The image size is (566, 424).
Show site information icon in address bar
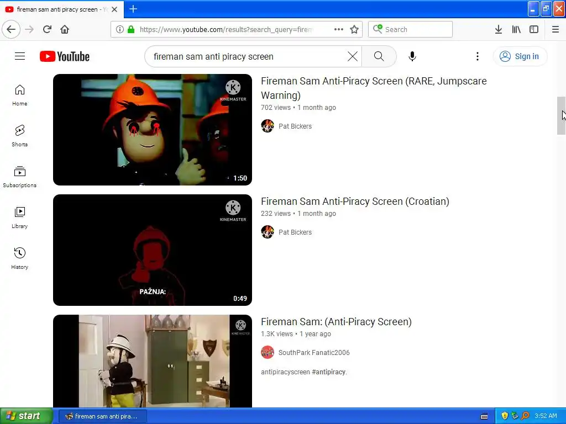pyautogui.click(x=120, y=29)
